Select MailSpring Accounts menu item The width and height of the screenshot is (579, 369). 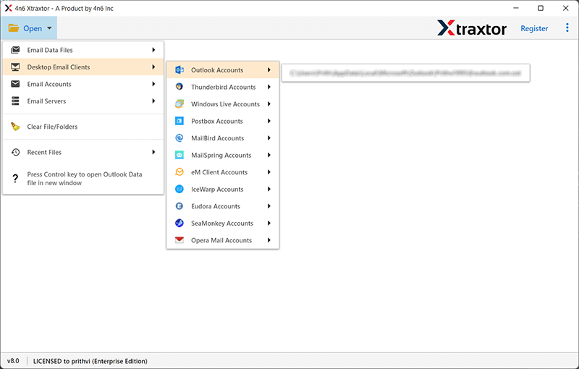(221, 156)
